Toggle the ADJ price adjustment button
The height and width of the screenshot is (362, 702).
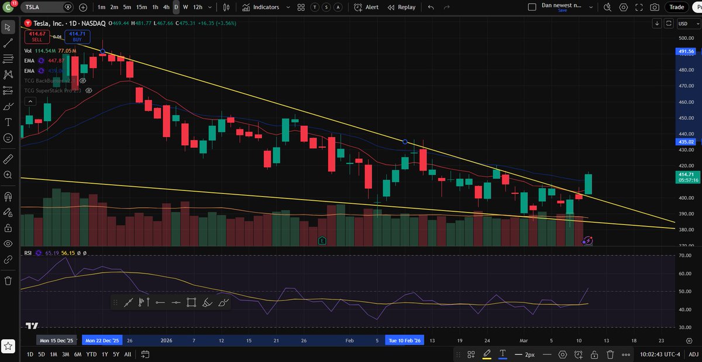[693, 354]
